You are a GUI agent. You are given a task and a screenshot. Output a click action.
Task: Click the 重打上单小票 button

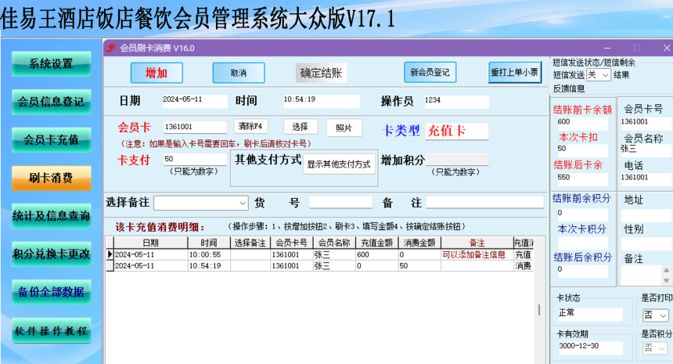(x=515, y=72)
